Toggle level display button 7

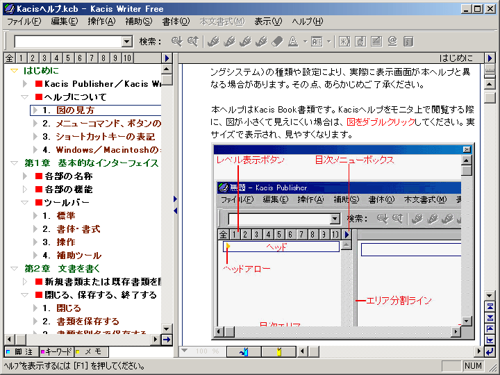tap(92, 58)
